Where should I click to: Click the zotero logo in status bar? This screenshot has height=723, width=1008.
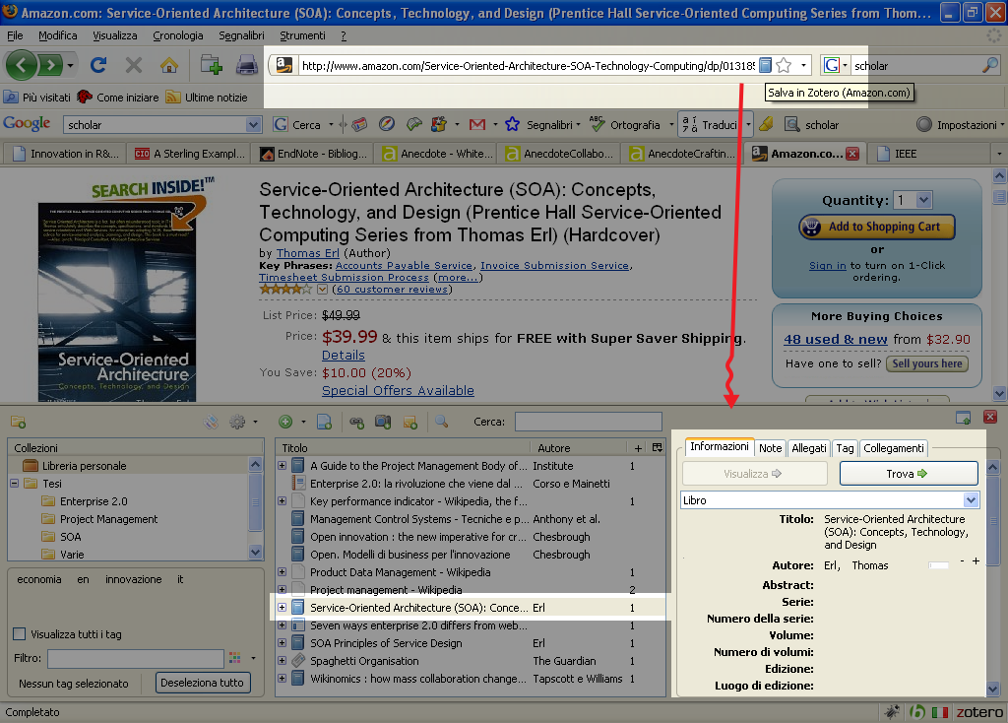coord(979,712)
